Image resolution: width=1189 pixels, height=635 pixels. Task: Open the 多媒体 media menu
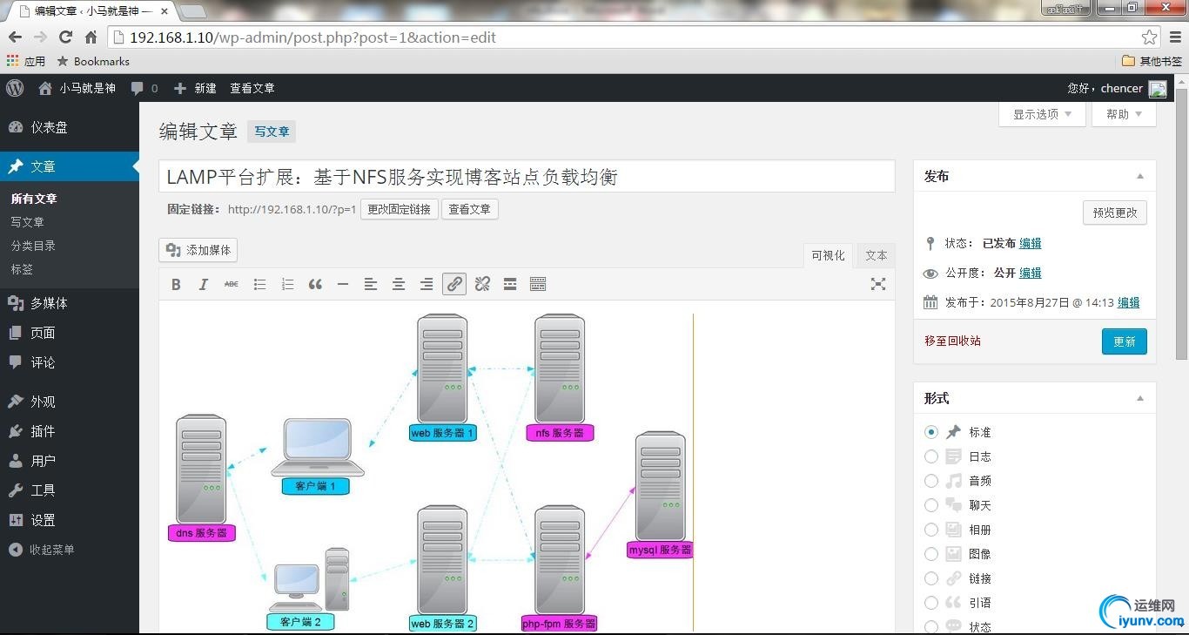tap(70, 303)
